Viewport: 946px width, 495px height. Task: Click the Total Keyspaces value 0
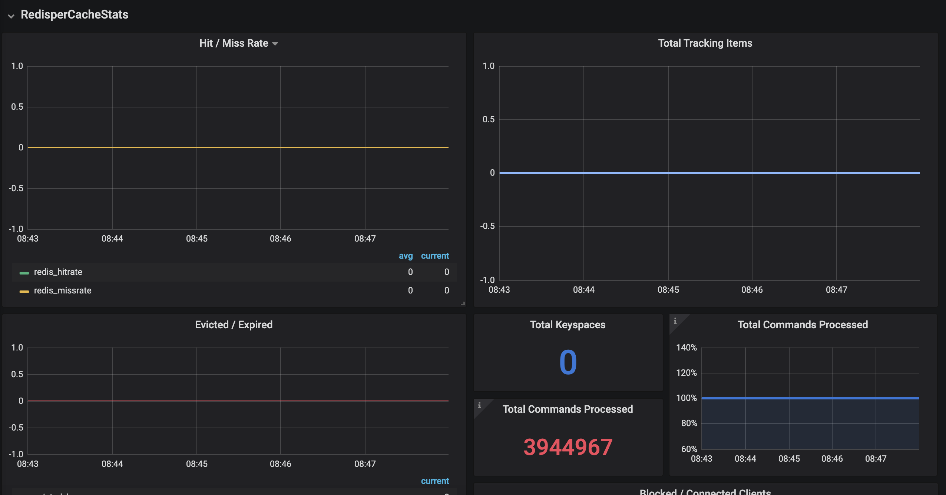point(568,362)
